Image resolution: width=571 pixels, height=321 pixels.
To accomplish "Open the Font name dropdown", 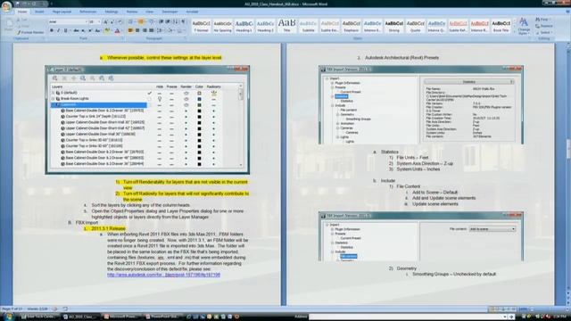I will (86, 21).
